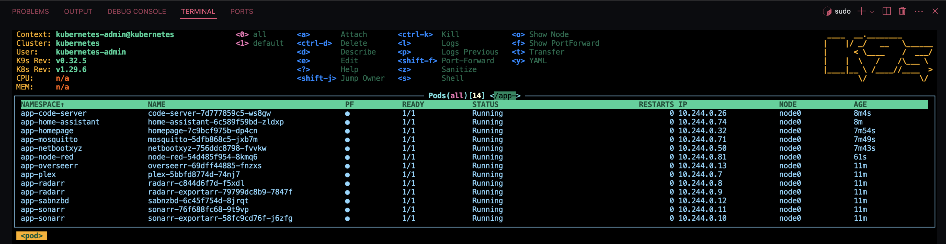The width and height of the screenshot is (946, 244).
Task: Click the NODE column header
Action: click(788, 104)
